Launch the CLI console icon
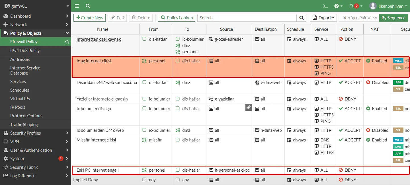The height and width of the screenshot is (185, 410). (x=325, y=6)
